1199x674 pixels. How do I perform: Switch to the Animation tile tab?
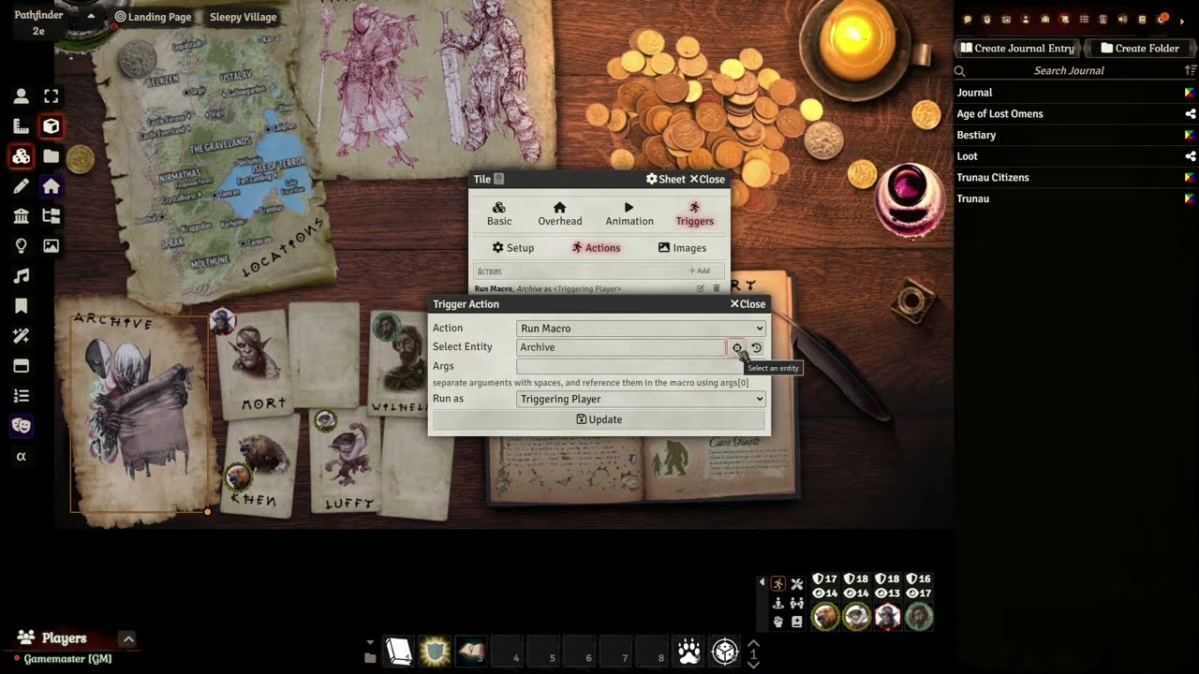tap(629, 213)
